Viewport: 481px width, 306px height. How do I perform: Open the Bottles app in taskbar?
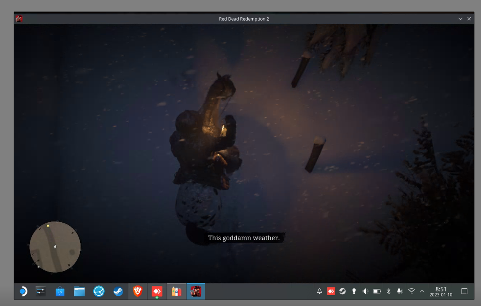pos(176,291)
